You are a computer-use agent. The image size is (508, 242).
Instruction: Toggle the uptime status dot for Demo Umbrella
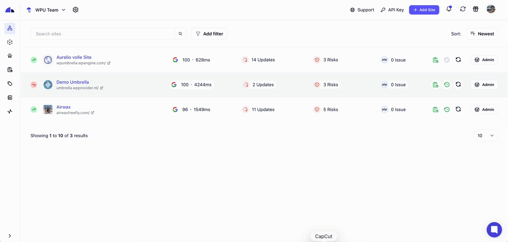coord(34,85)
